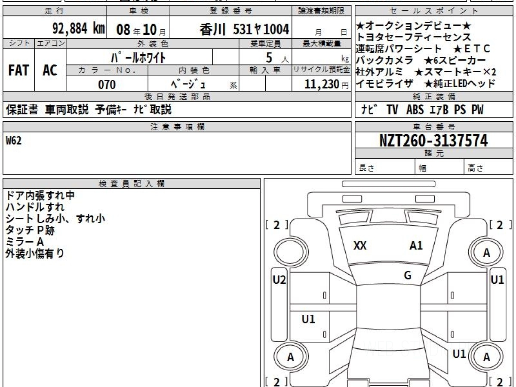The width and height of the screenshot is (516, 387).
Task: Click 保証書 in later-shipped parts
Action: [x=22, y=110]
